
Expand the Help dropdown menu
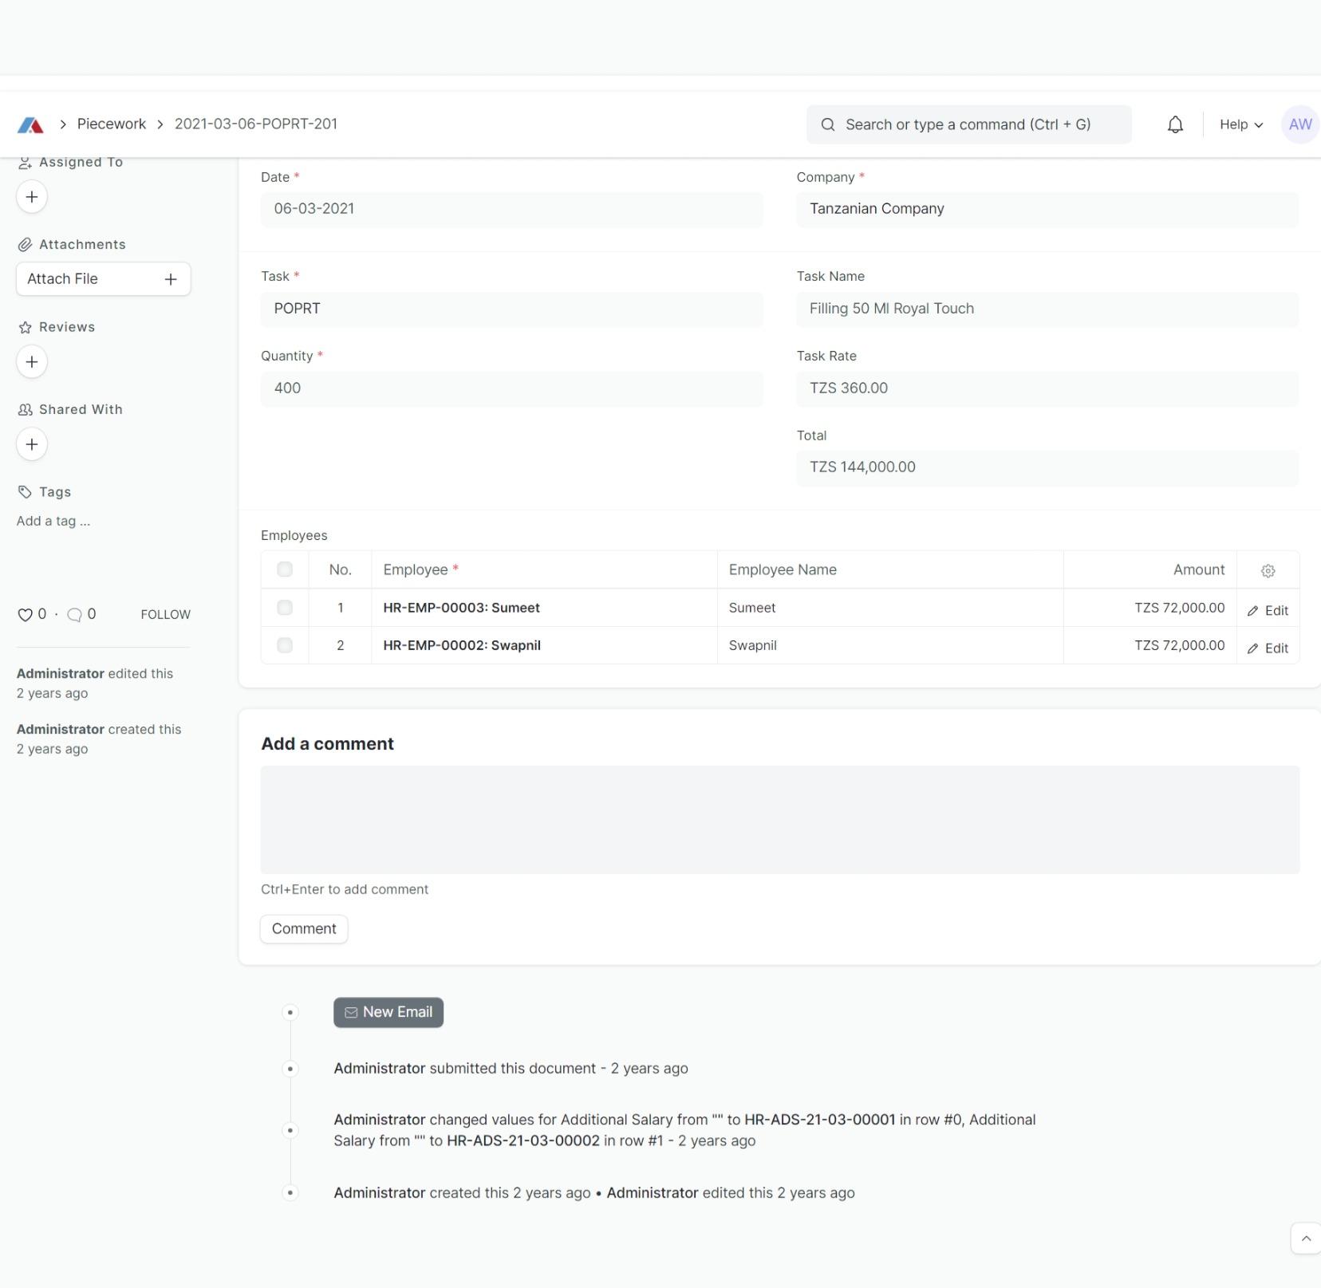(x=1239, y=124)
